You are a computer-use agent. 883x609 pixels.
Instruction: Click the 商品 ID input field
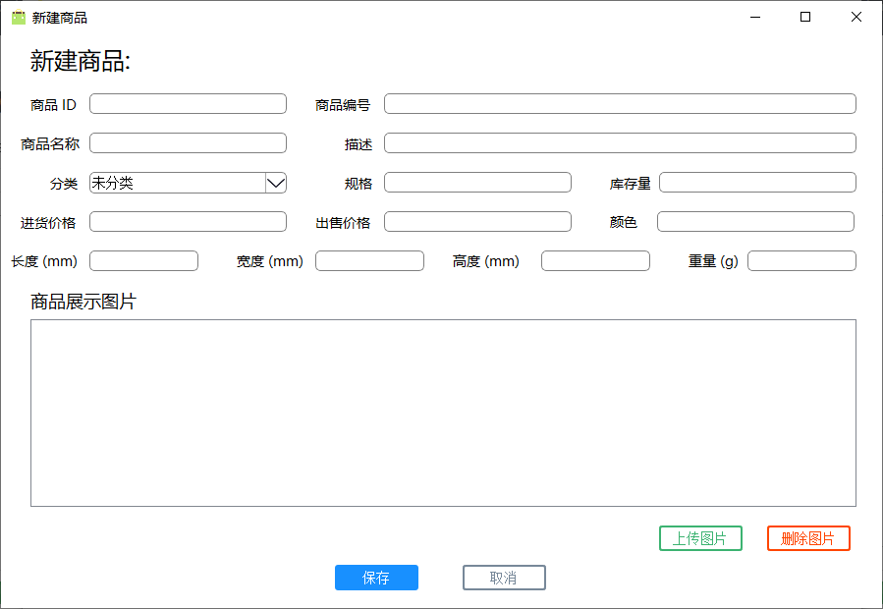point(188,104)
